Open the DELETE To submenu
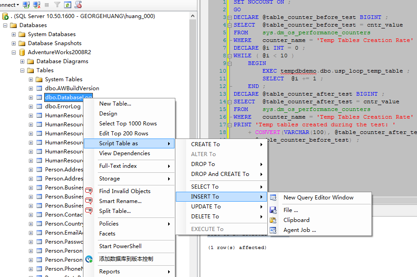 [221, 217]
